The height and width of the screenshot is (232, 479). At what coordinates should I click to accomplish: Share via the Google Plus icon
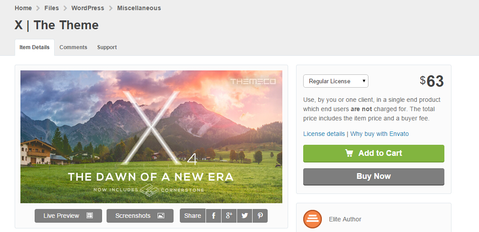click(229, 216)
